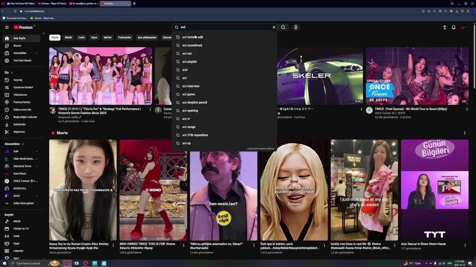The height and width of the screenshot is (267, 476).
Task: Open the YouTube hamburger guide menu
Action: coord(7,27)
